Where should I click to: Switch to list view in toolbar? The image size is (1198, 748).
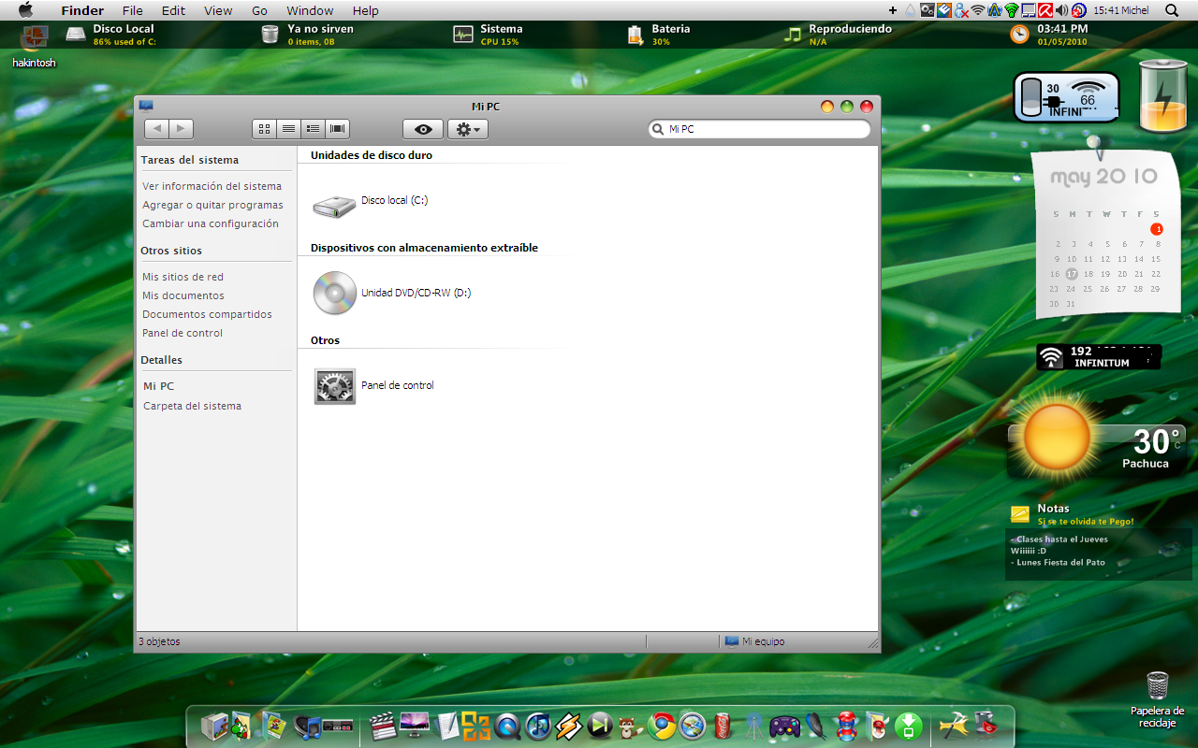click(289, 129)
